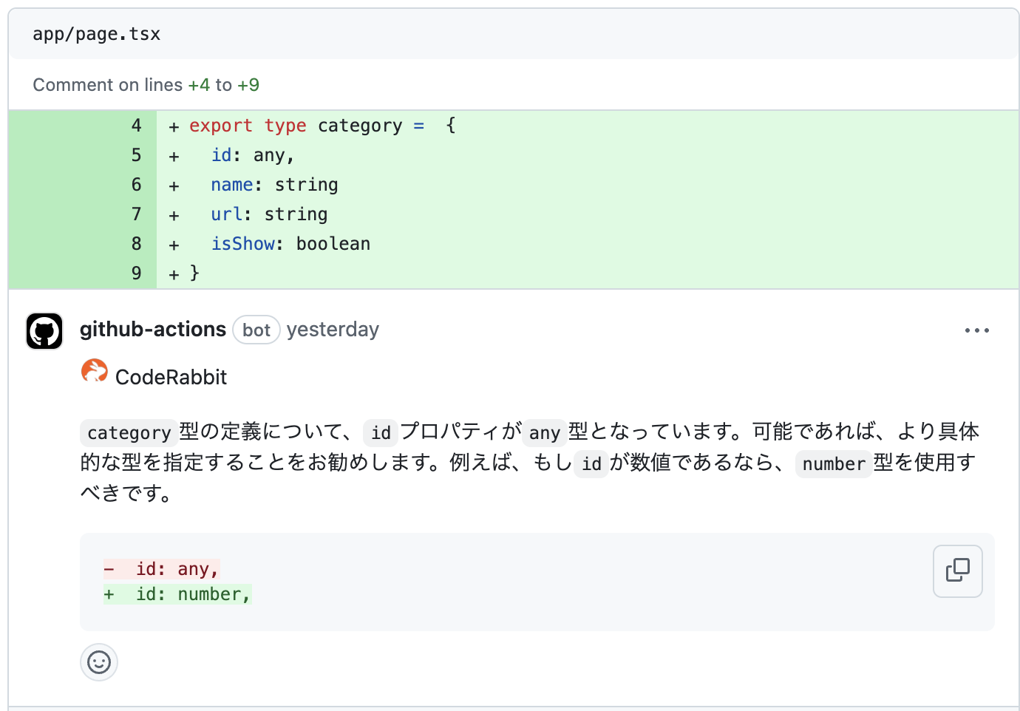
Task: Select diff line number 9
Action: coord(136,273)
